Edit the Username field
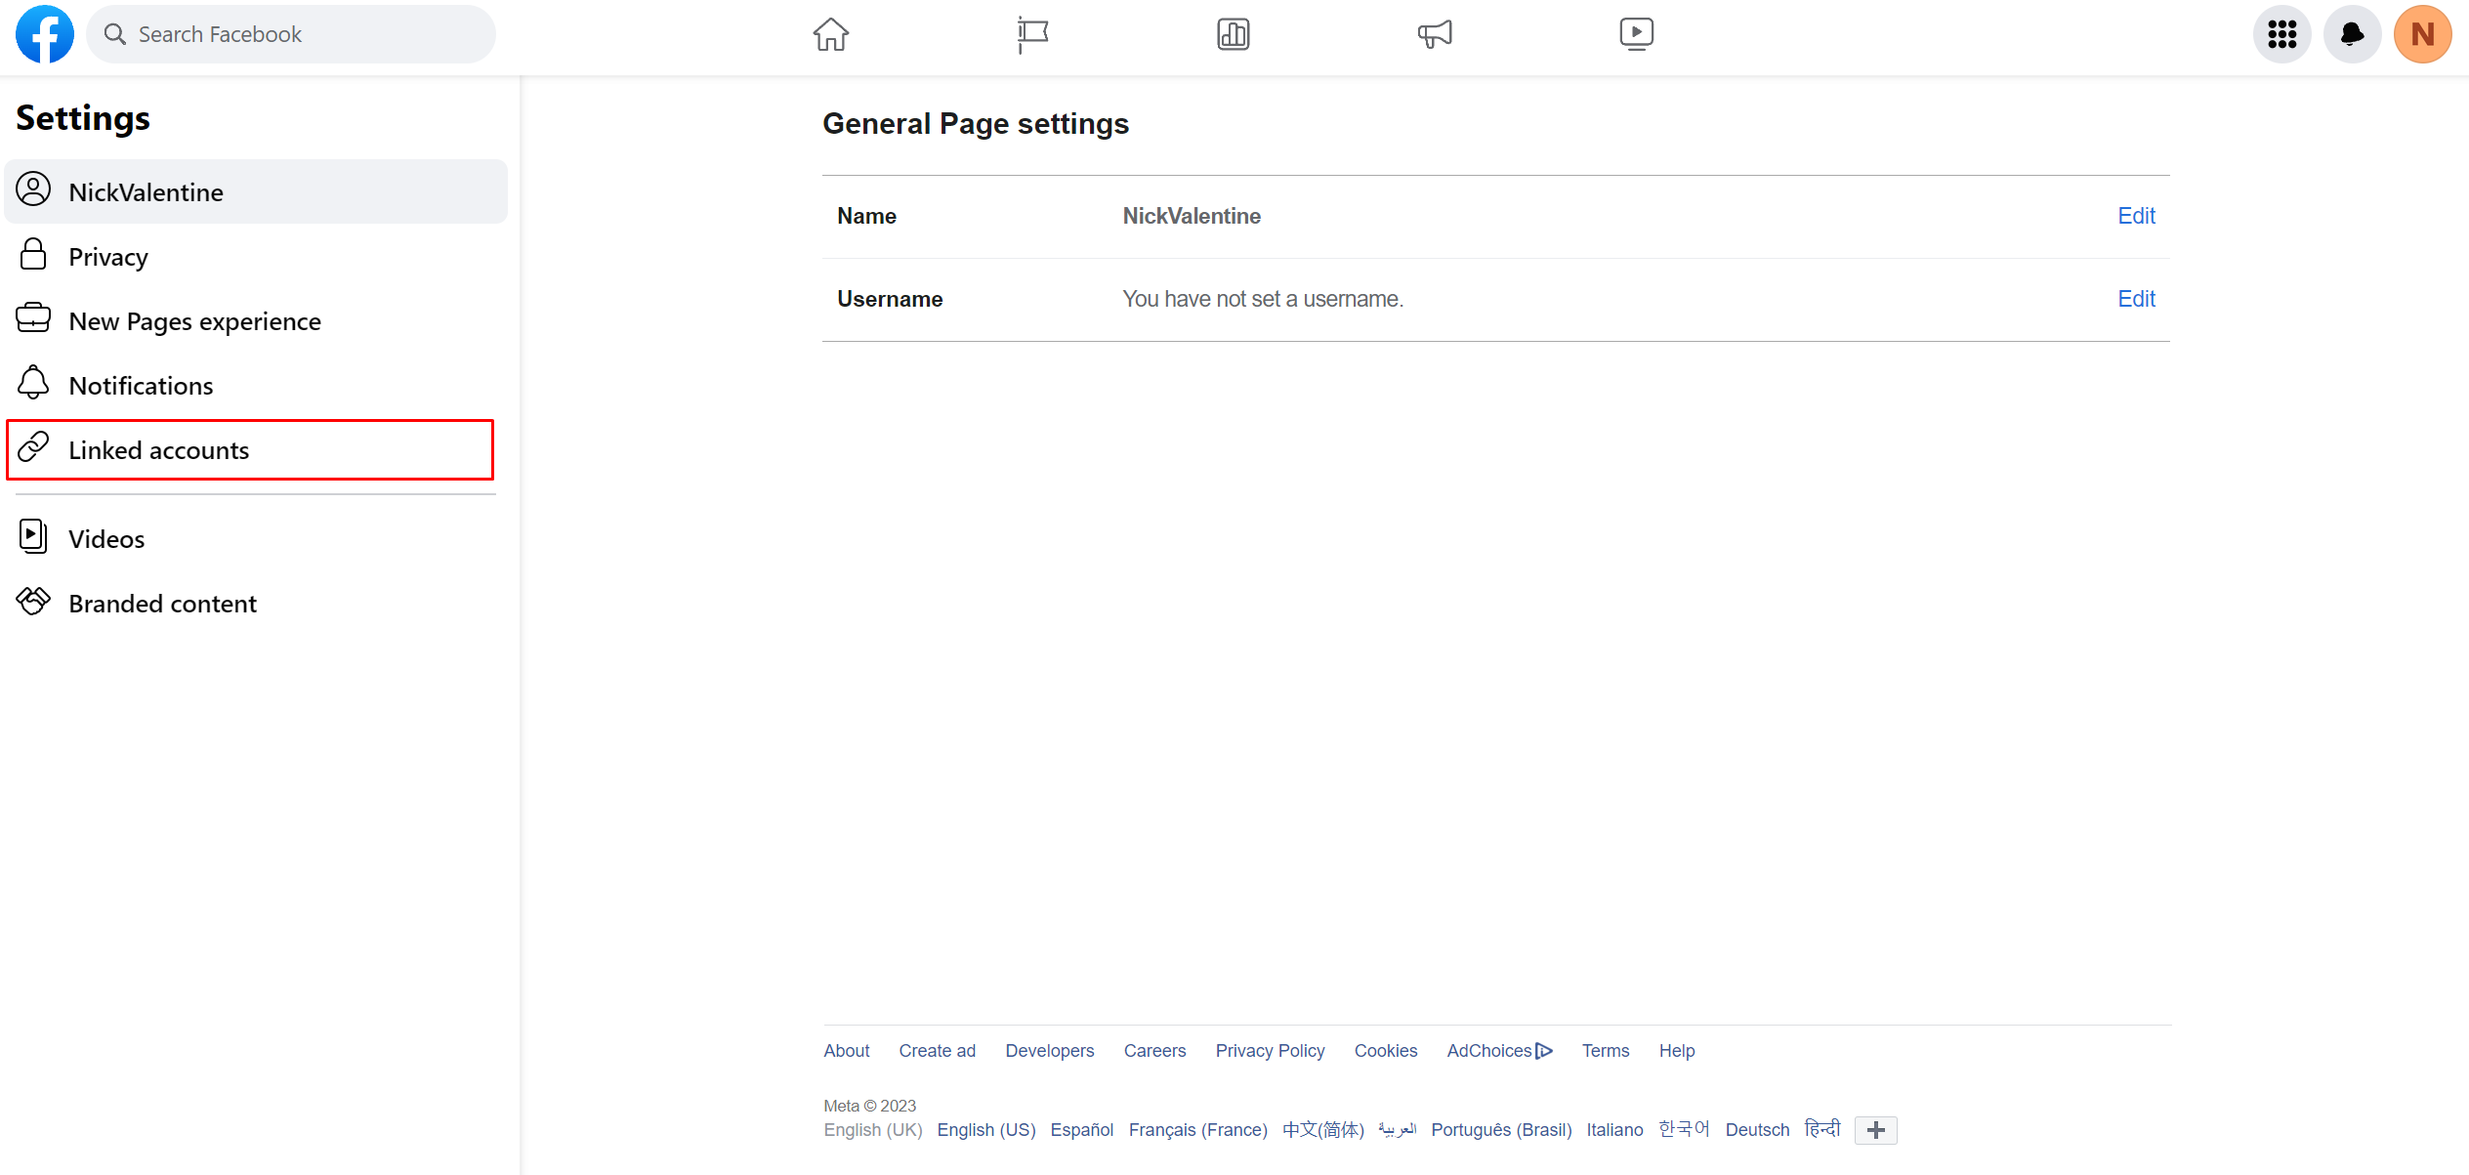Viewport: 2469px width, 1175px height. [2136, 299]
